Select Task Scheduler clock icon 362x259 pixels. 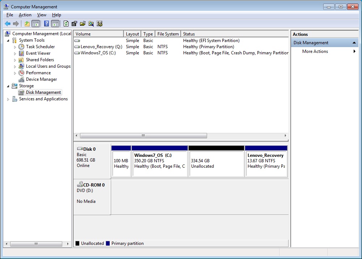(21, 47)
